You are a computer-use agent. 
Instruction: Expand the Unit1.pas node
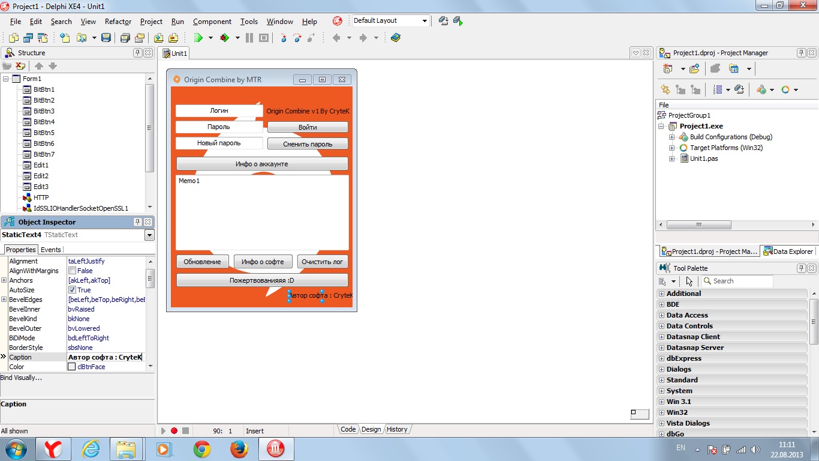[x=672, y=158]
